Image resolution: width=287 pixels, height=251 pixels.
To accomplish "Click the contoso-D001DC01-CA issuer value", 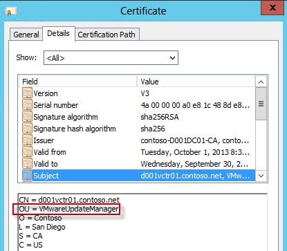I will point(195,140).
